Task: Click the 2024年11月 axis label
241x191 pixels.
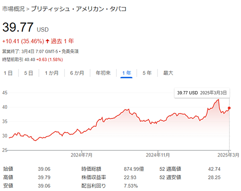Action: pos(158,155)
